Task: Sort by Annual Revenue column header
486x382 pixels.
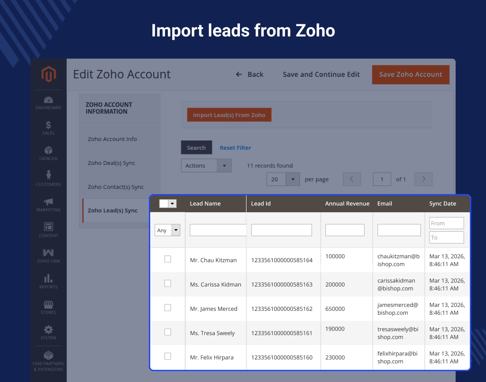Action: tap(347, 204)
